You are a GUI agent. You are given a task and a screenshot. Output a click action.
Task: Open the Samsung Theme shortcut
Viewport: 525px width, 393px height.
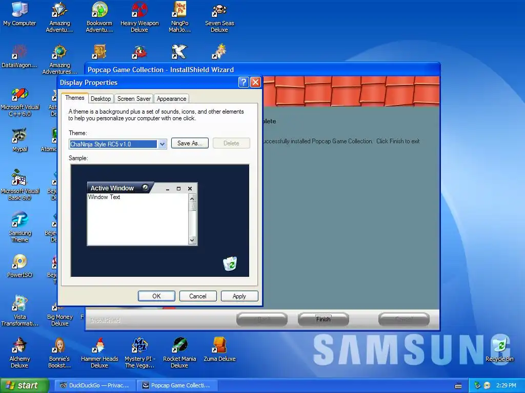19,227
